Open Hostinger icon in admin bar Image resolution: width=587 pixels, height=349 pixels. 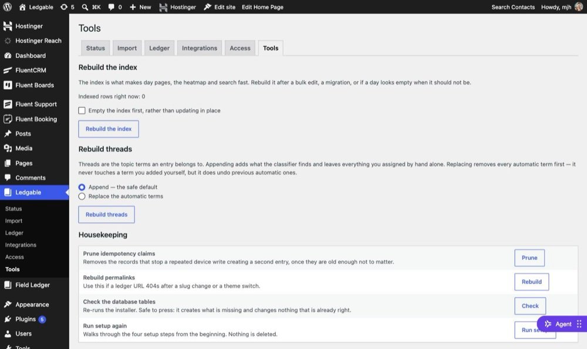coord(163,7)
